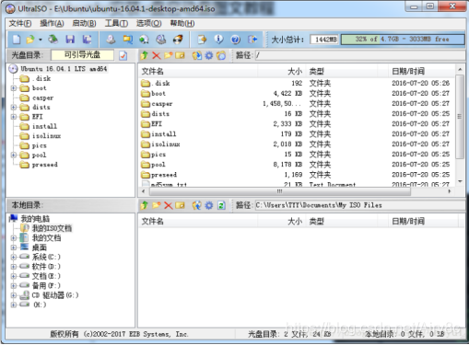Image resolution: width=469 pixels, height=345 pixels.
Task: Expand the 软件(D:) drive node
Action: point(14,267)
